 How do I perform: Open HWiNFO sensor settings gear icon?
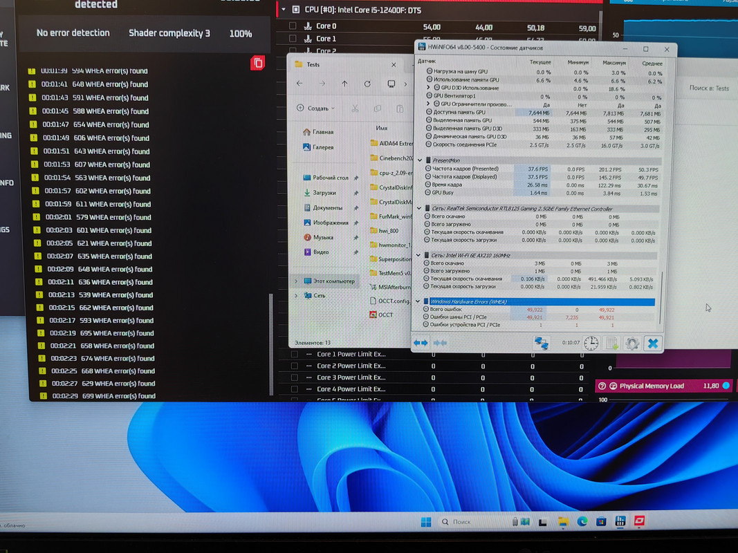coord(632,344)
